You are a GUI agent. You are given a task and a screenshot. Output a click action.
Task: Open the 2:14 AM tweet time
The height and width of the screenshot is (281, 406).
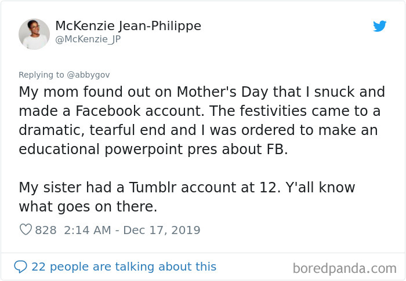point(87,230)
